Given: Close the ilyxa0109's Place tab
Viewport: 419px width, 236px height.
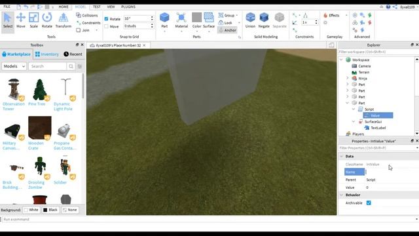Looking at the screenshot, I should [144, 45].
